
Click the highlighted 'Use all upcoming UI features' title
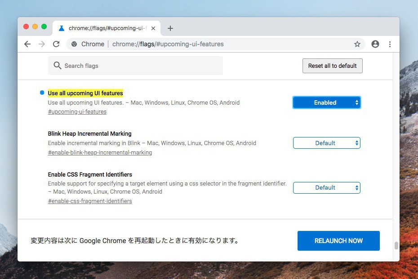85,93
